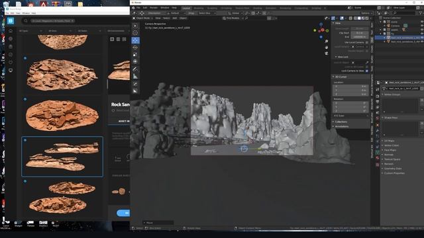The width and height of the screenshot is (424, 238).
Task: Select the Scale tool
Action: pos(135,54)
